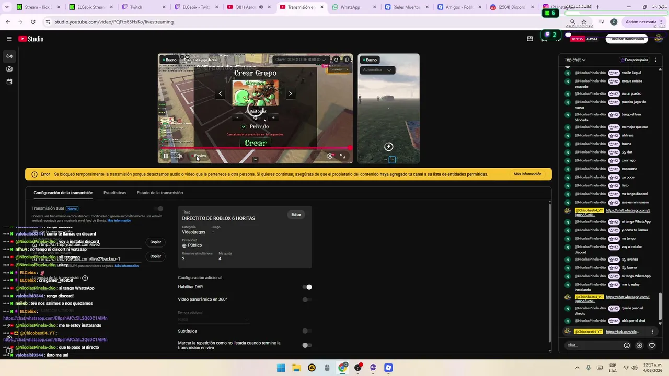Click the plus icon in chat box
Screen dimensions: 669x376
point(639,345)
